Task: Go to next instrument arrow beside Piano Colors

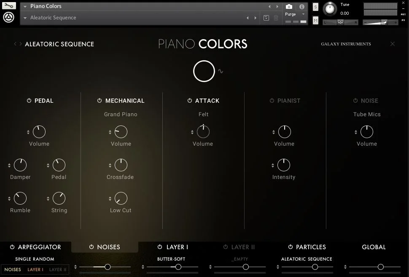Action: [x=277, y=6]
